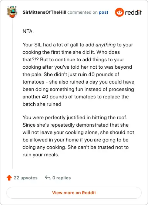The height and width of the screenshot is (205, 148).
Task: Click the italicized word "anything"
Action: 106,45
